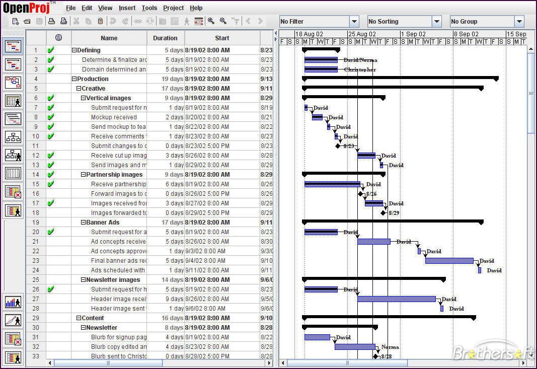Link the selected tasks
This screenshot has height=369, width=537.
click(137, 21)
